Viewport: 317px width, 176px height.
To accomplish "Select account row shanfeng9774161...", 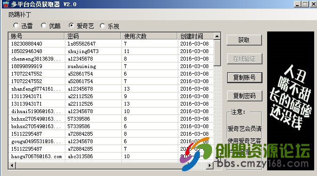I will tap(111, 89).
